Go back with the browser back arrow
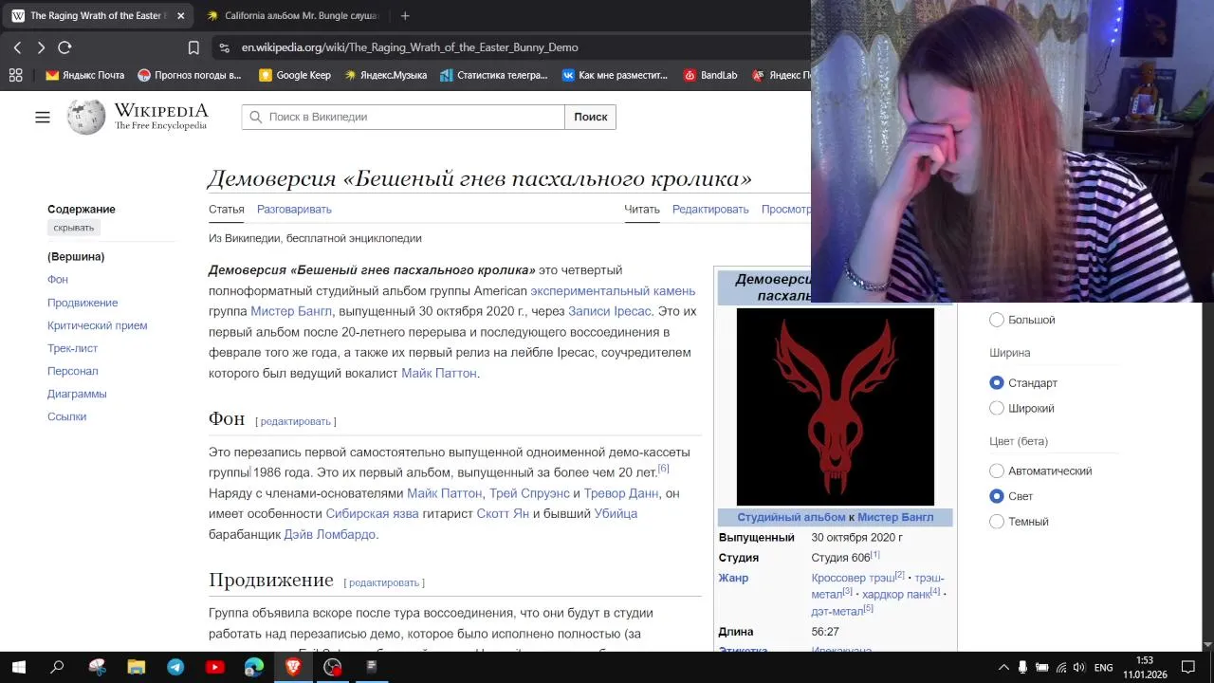 17,47
